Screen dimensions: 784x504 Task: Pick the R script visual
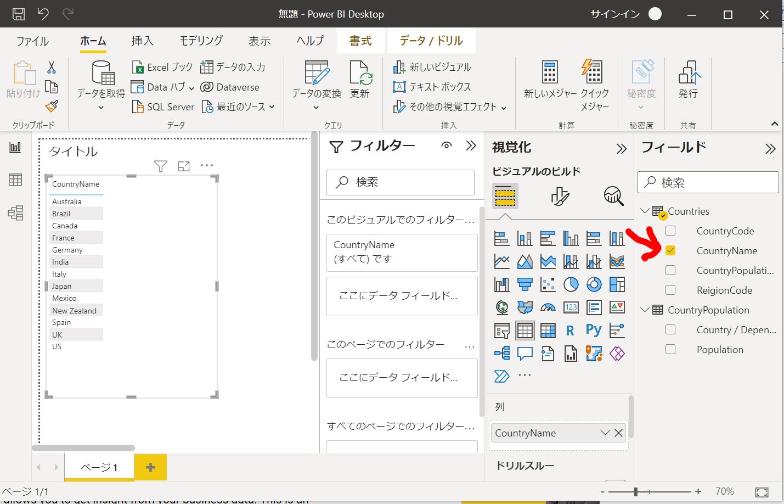(x=571, y=331)
